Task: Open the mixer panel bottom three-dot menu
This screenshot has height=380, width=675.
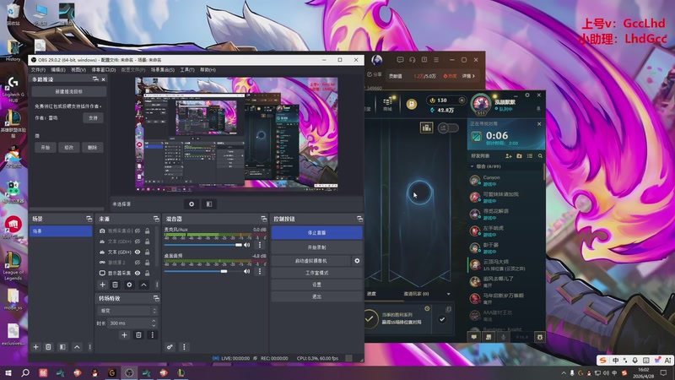Action: (x=184, y=347)
